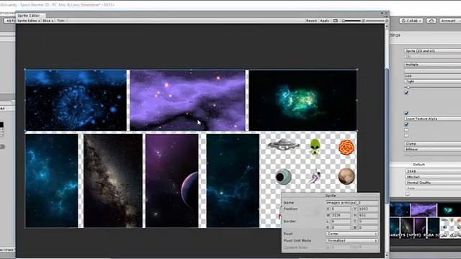Image resolution: width=461 pixels, height=259 pixels.
Task: Open the 'Tight' mesh type dropdown
Action: click(x=432, y=81)
